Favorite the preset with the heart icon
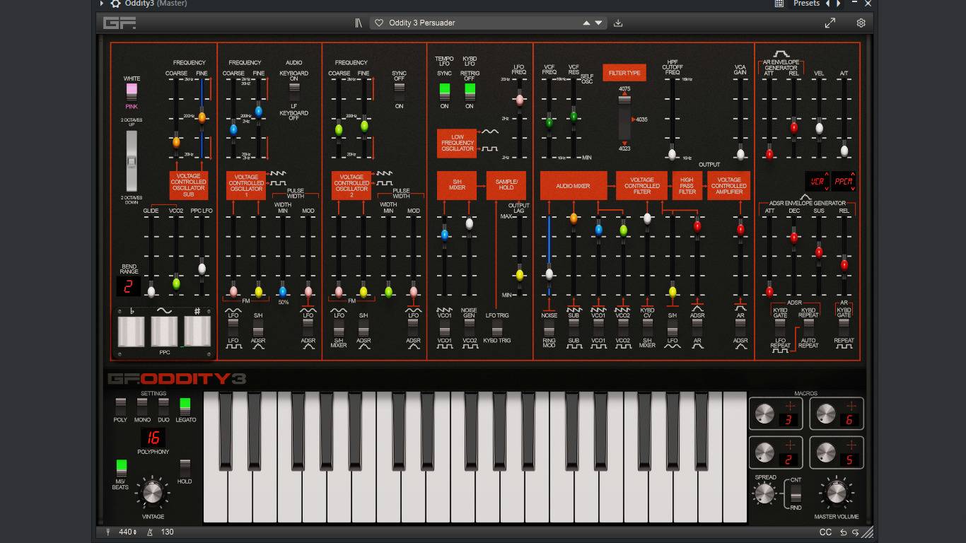 [379, 23]
